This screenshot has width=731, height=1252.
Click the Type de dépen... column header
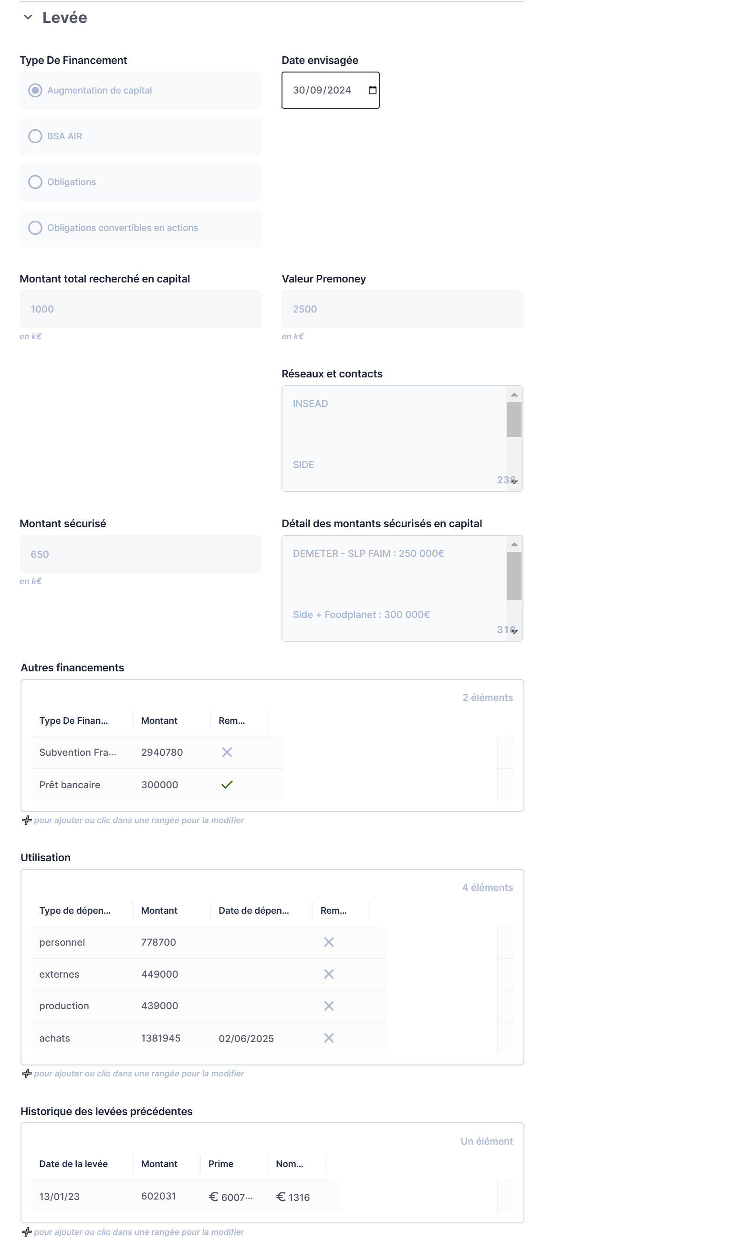tap(75, 910)
